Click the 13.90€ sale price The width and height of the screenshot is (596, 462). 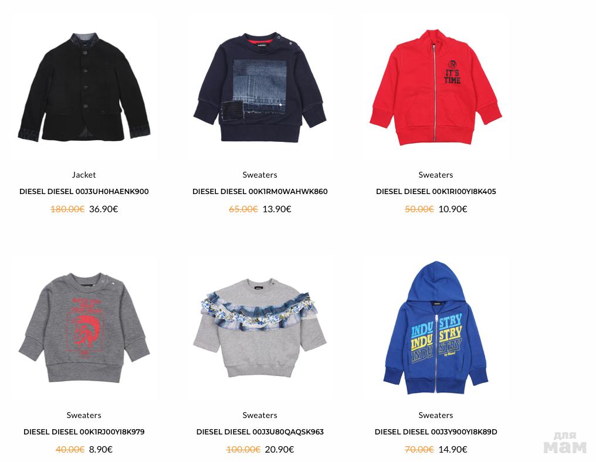pos(277,209)
